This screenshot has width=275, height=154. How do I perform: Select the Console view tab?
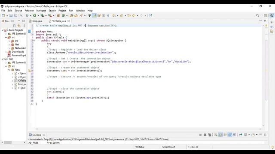[37, 135]
